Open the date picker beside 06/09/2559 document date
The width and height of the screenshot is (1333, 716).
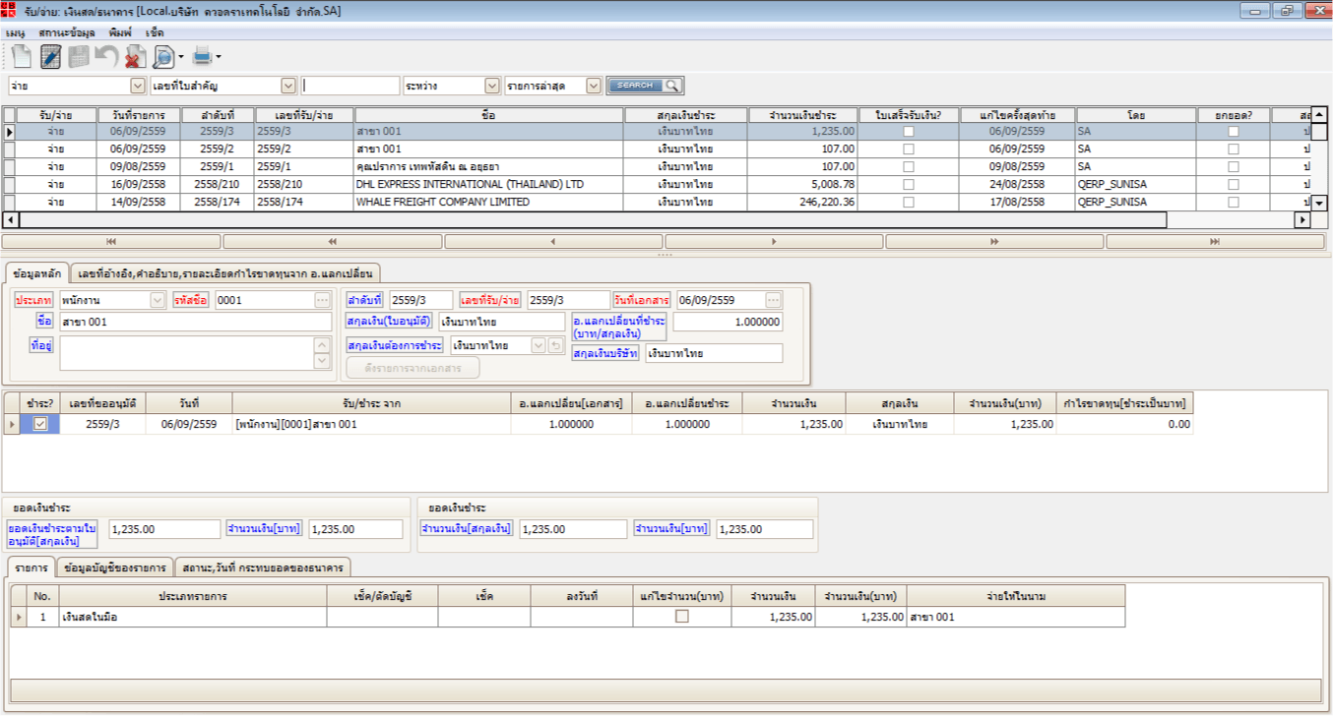pos(774,300)
